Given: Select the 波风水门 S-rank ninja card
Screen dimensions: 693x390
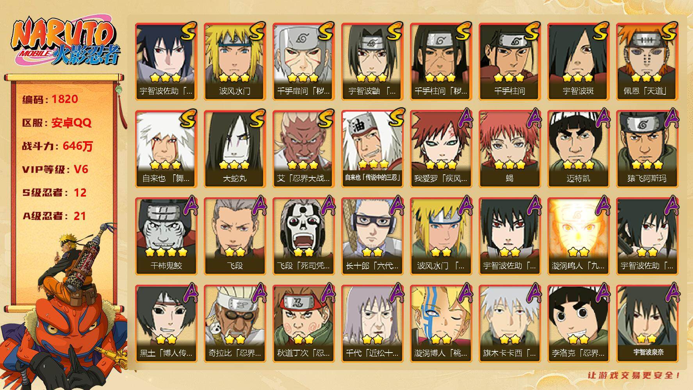Looking at the screenshot, I should pyautogui.click(x=235, y=62).
